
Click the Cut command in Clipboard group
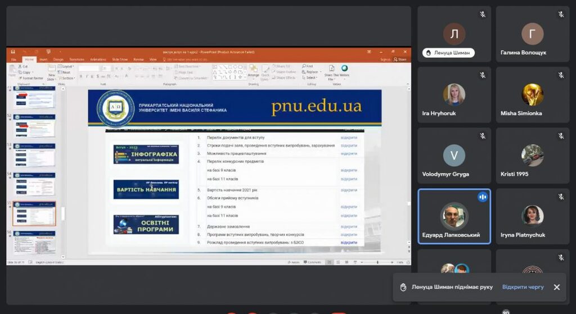tap(24, 66)
